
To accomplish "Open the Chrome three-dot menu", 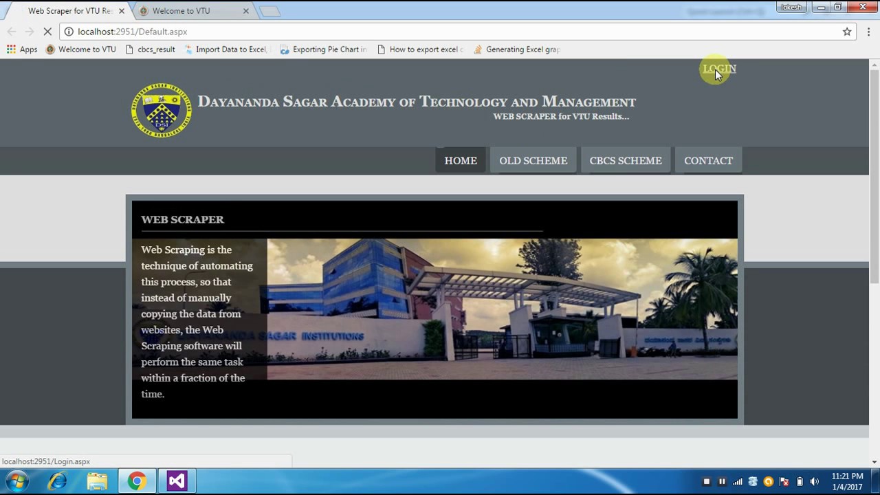I will pos(868,32).
